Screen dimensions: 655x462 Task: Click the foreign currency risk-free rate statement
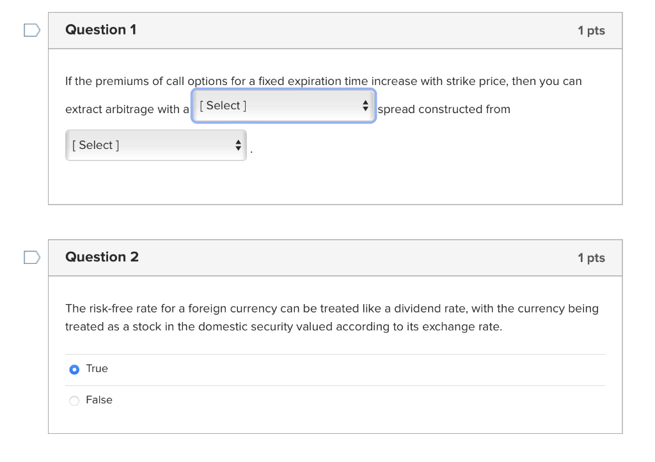click(331, 309)
